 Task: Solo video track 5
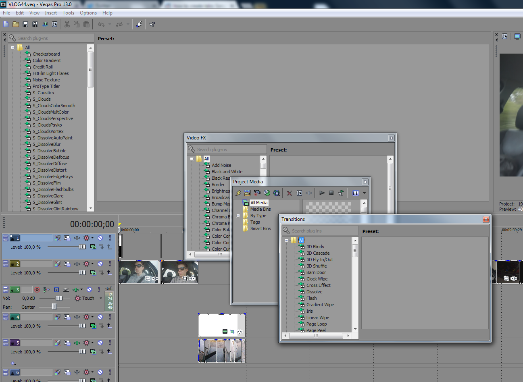coord(110,343)
